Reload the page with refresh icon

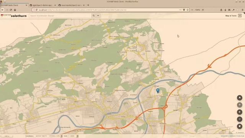tap(11, 10)
